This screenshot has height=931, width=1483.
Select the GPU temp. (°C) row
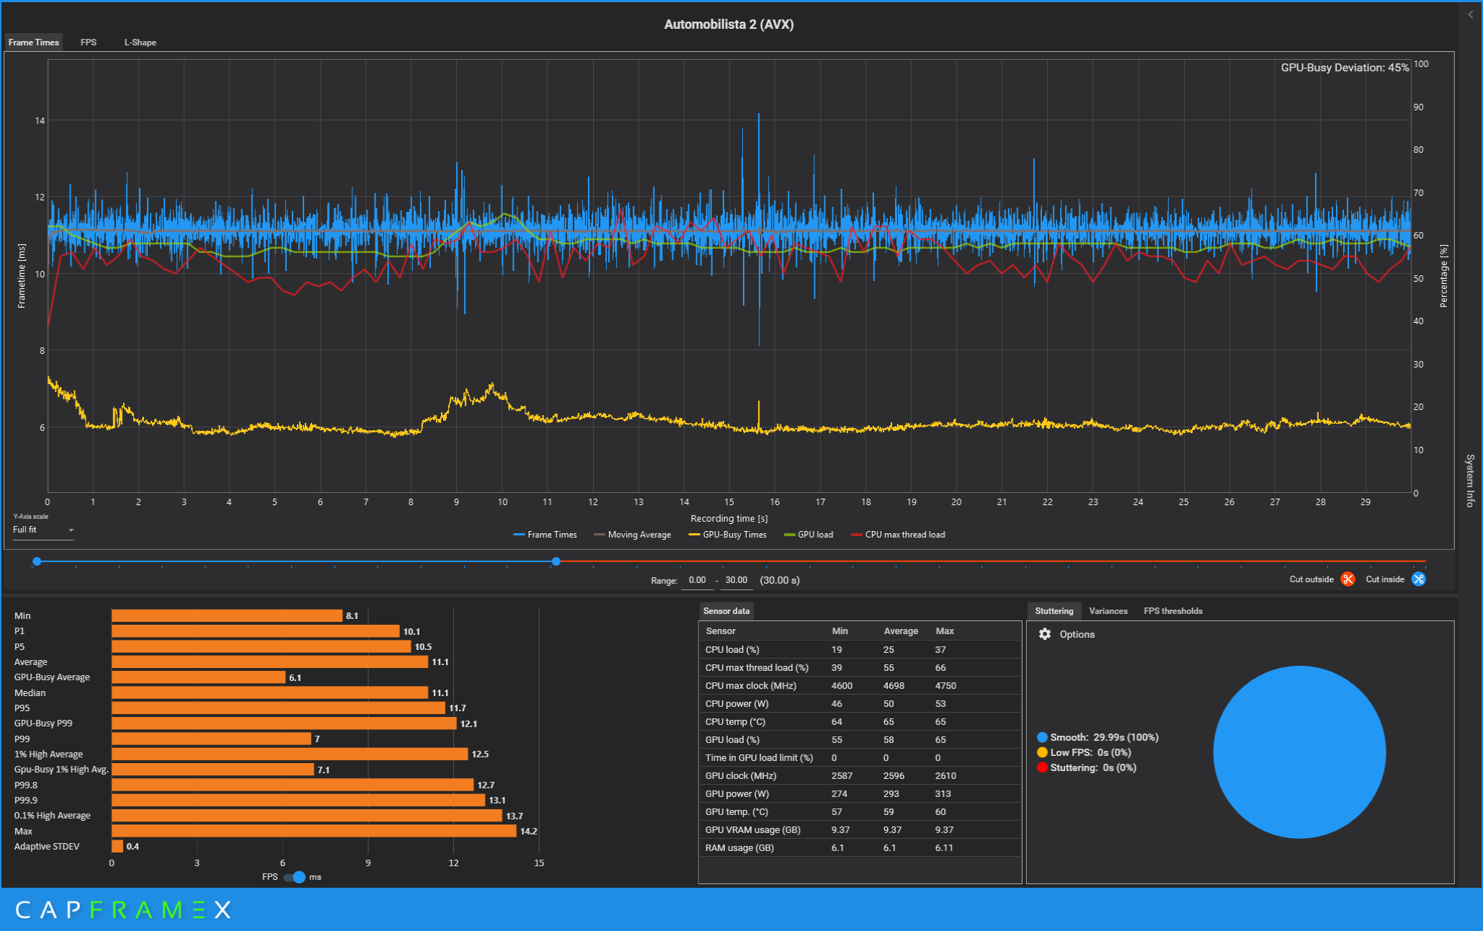[x=860, y=811]
